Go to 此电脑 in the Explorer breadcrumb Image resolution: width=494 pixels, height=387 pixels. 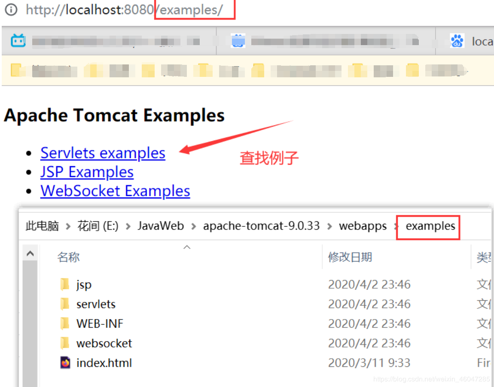point(42,226)
